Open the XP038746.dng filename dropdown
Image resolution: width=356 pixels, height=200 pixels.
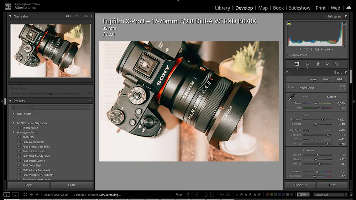[110, 195]
